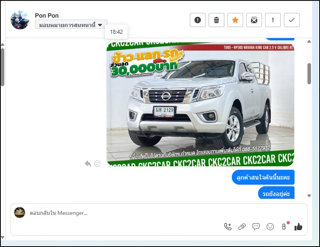The image size is (320, 247).
Task: Toggle the orange star follow-up icon
Action: 235,20
